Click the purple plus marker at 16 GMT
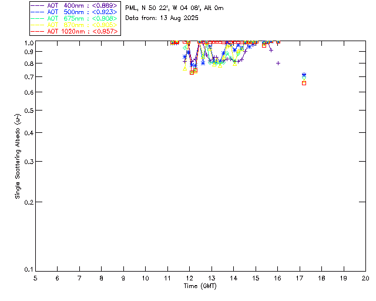The image size is (376, 301). coord(278,63)
